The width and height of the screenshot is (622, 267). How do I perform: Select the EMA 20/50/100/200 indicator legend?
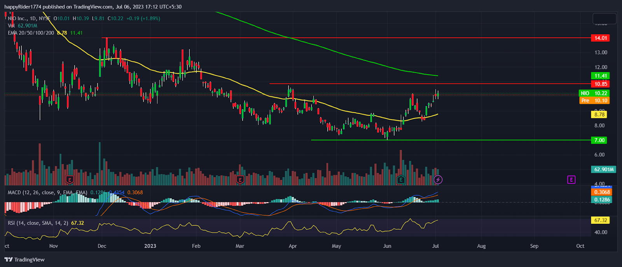(x=31, y=33)
